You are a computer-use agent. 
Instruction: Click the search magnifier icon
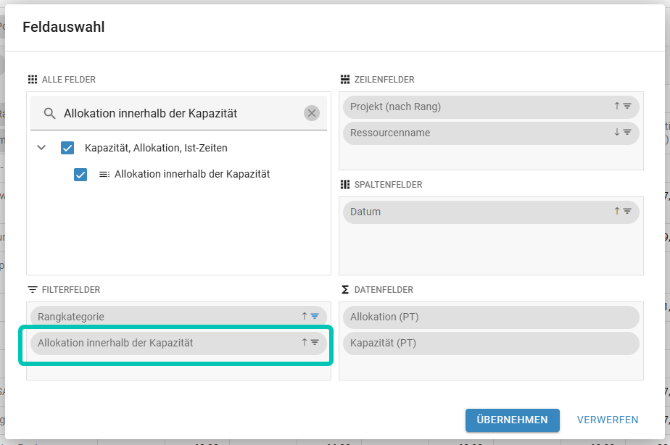49,113
